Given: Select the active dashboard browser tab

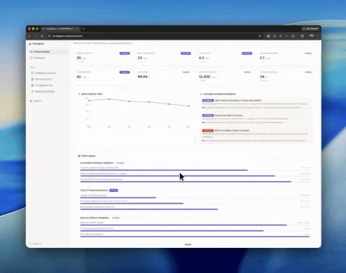Looking at the screenshot, I should pos(61,29).
